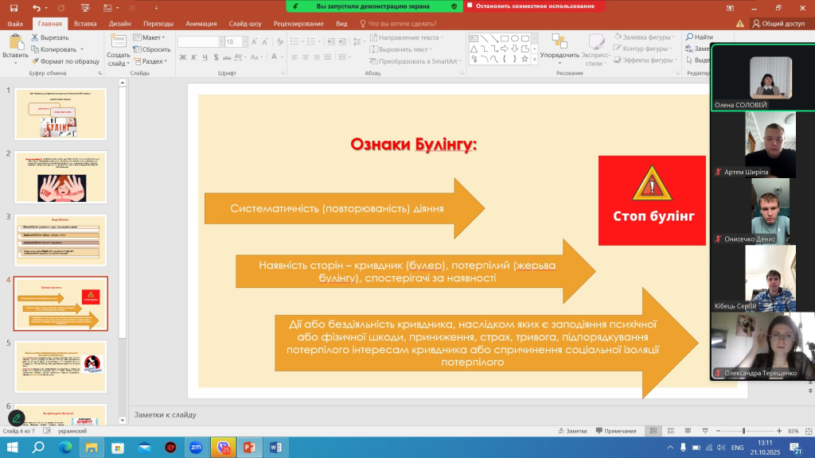Open Word from the Windows taskbar
Screen dimensions: 815x458
click(275, 447)
